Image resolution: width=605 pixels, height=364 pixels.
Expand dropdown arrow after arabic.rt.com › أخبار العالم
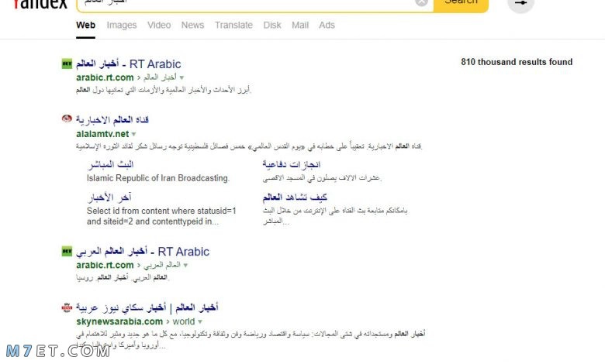click(181, 77)
